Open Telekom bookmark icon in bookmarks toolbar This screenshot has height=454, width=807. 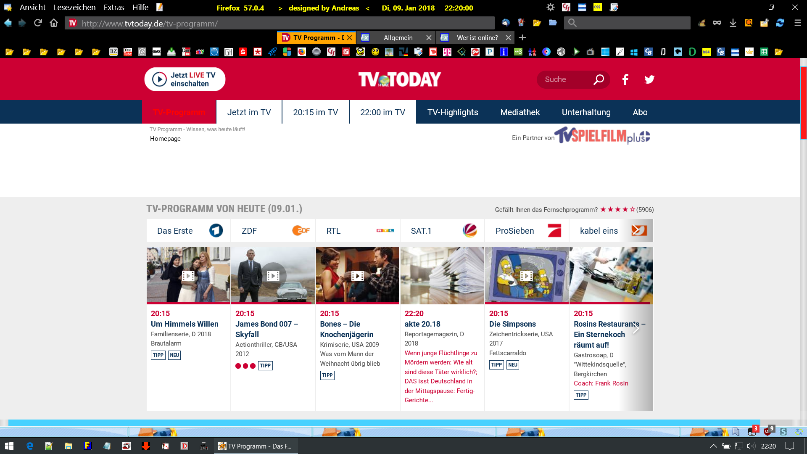pyautogui.click(x=447, y=52)
